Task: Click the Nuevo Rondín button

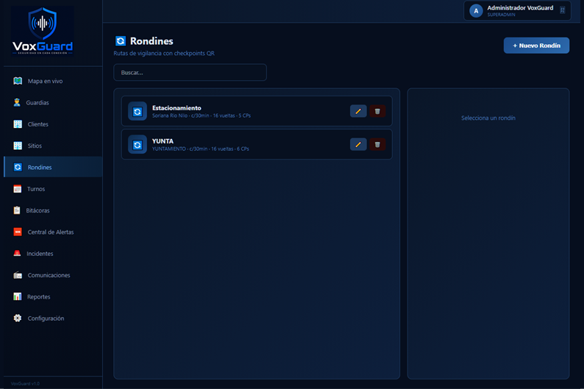Action: [536, 46]
